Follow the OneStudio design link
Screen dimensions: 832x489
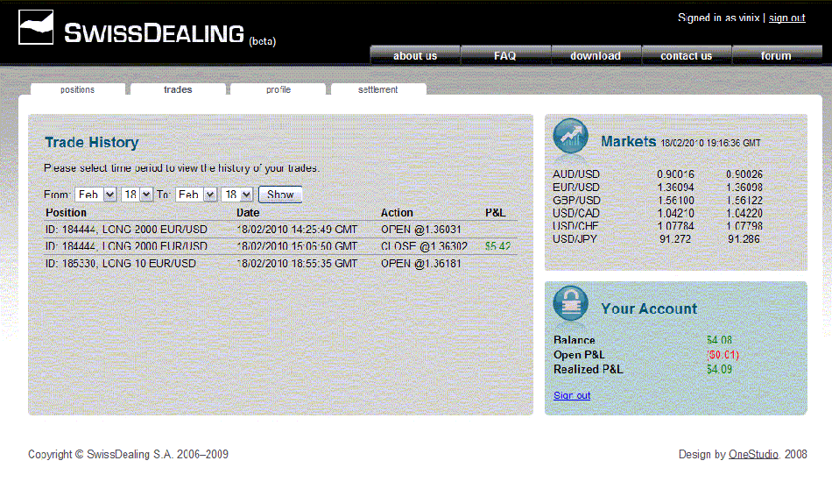(x=754, y=455)
